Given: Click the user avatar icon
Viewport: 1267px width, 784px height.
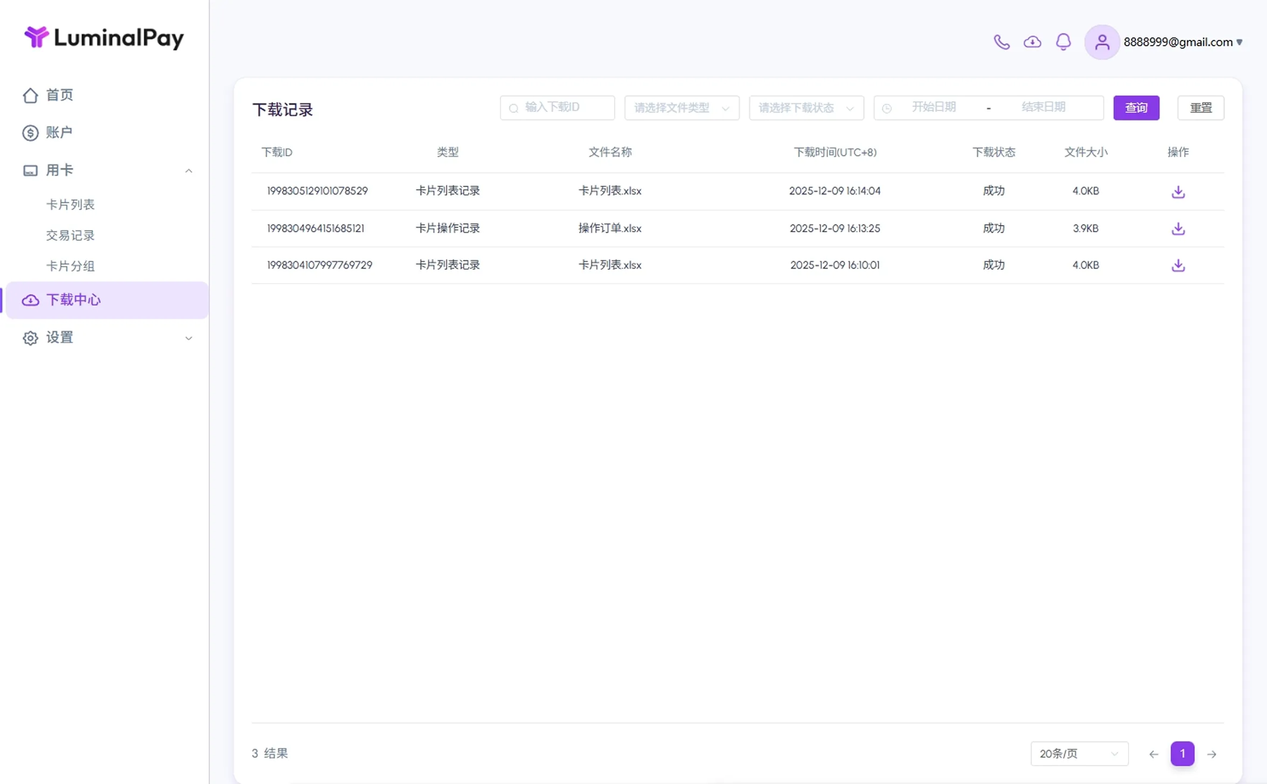Looking at the screenshot, I should click(x=1102, y=42).
